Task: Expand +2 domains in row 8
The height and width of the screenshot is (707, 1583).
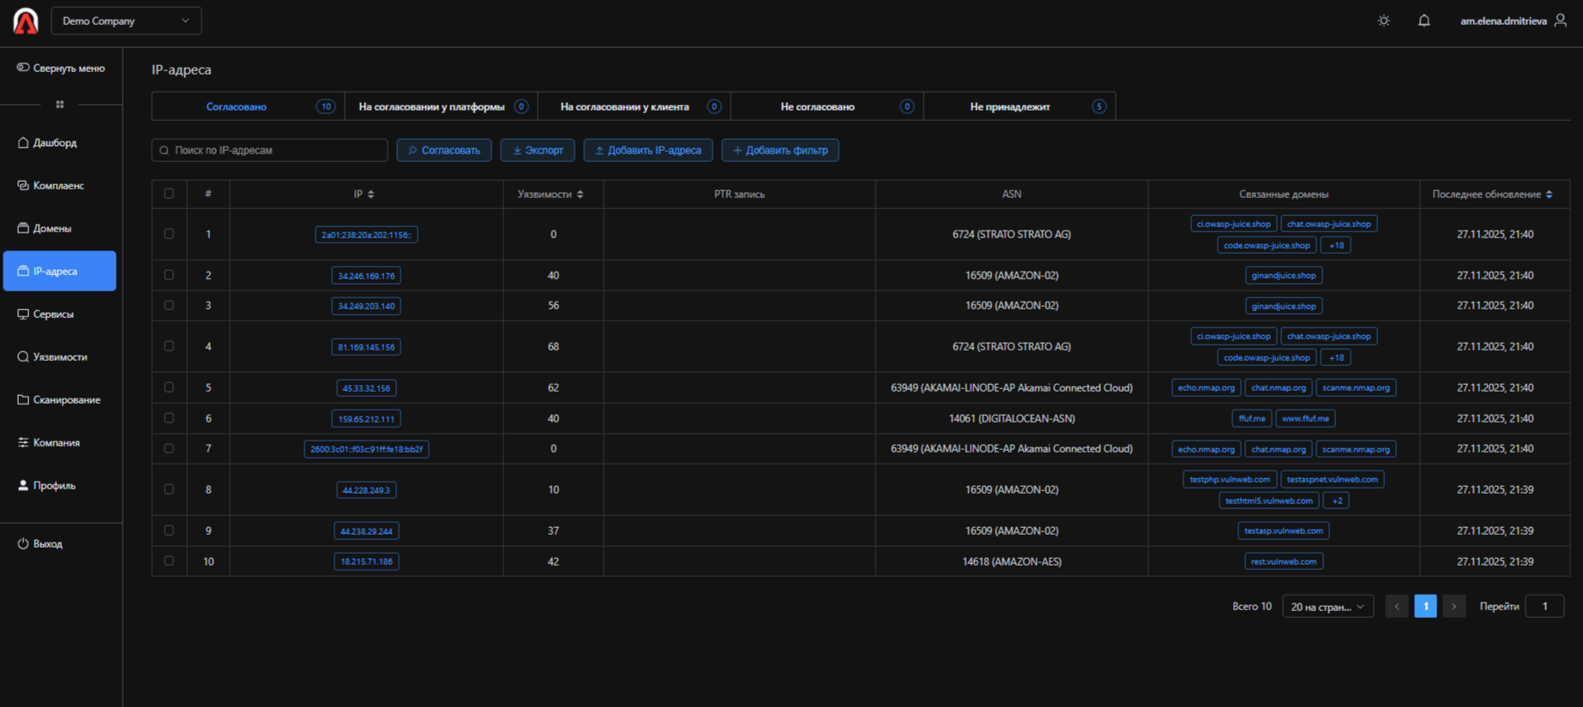Action: pyautogui.click(x=1337, y=500)
